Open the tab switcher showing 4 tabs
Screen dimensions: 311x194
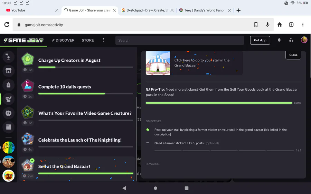[x=291, y=24]
